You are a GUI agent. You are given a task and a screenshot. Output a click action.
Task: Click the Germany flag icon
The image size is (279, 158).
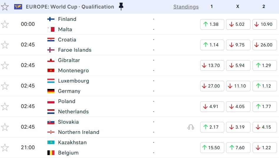coord(51,91)
